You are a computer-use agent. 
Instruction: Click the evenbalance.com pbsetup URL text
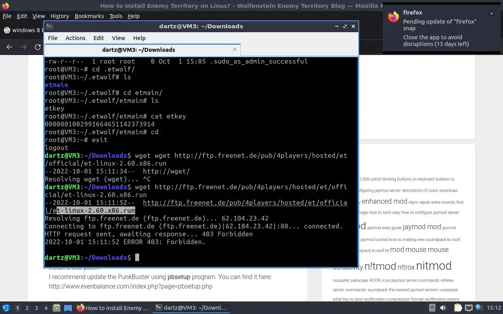130,286
